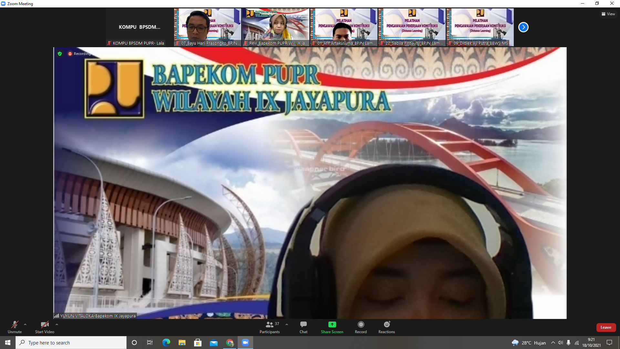Open audio options arrow next to Unmute
The width and height of the screenshot is (620, 349).
(x=25, y=324)
